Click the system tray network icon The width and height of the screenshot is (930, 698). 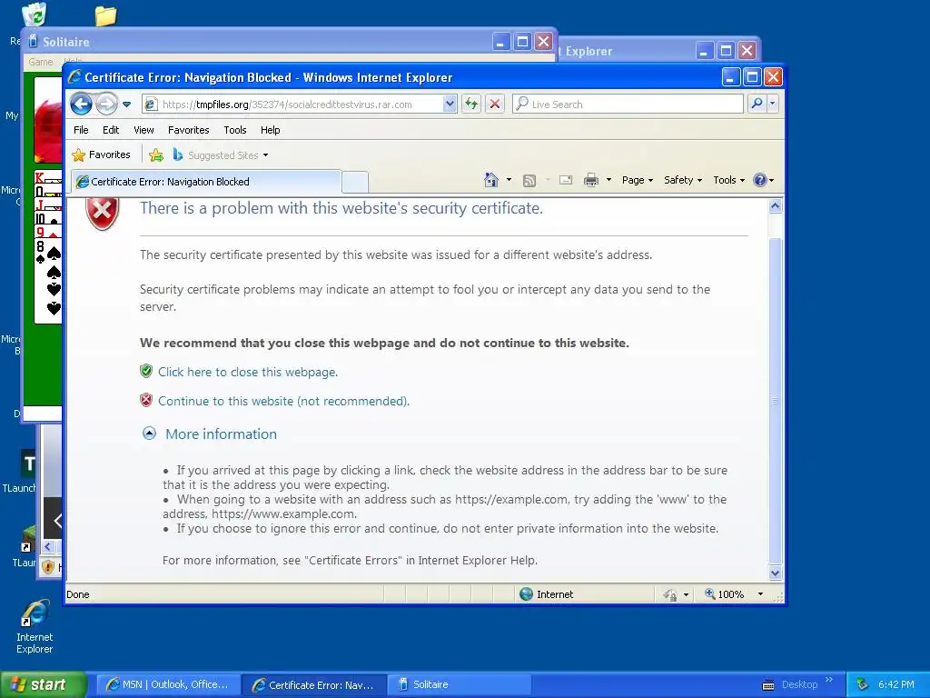[x=863, y=685]
